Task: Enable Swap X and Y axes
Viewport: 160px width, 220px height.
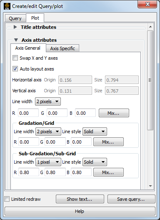Action: pos(15,58)
